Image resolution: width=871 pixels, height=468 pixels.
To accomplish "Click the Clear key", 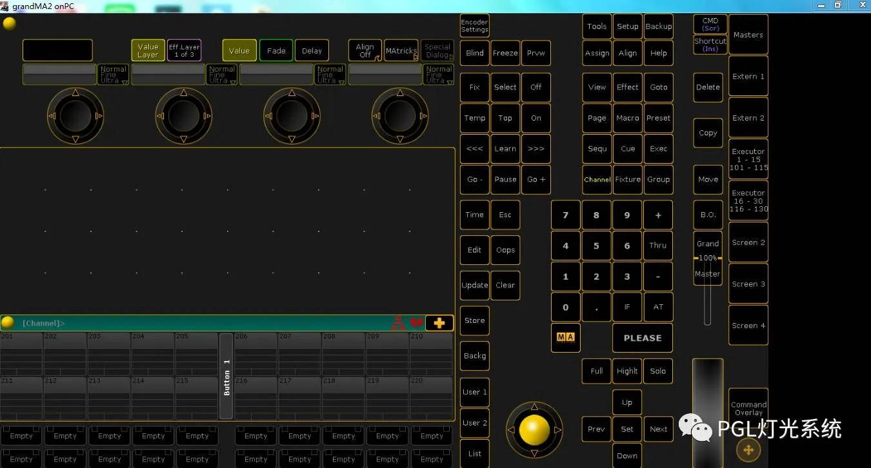I will [x=505, y=285].
